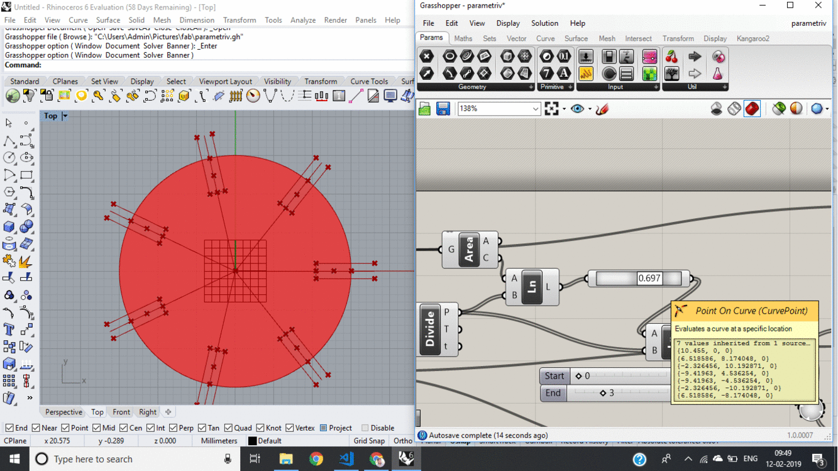Viewport: 838px width, 471px height.
Task: Click the Grasshopper save file icon
Action: (x=443, y=109)
